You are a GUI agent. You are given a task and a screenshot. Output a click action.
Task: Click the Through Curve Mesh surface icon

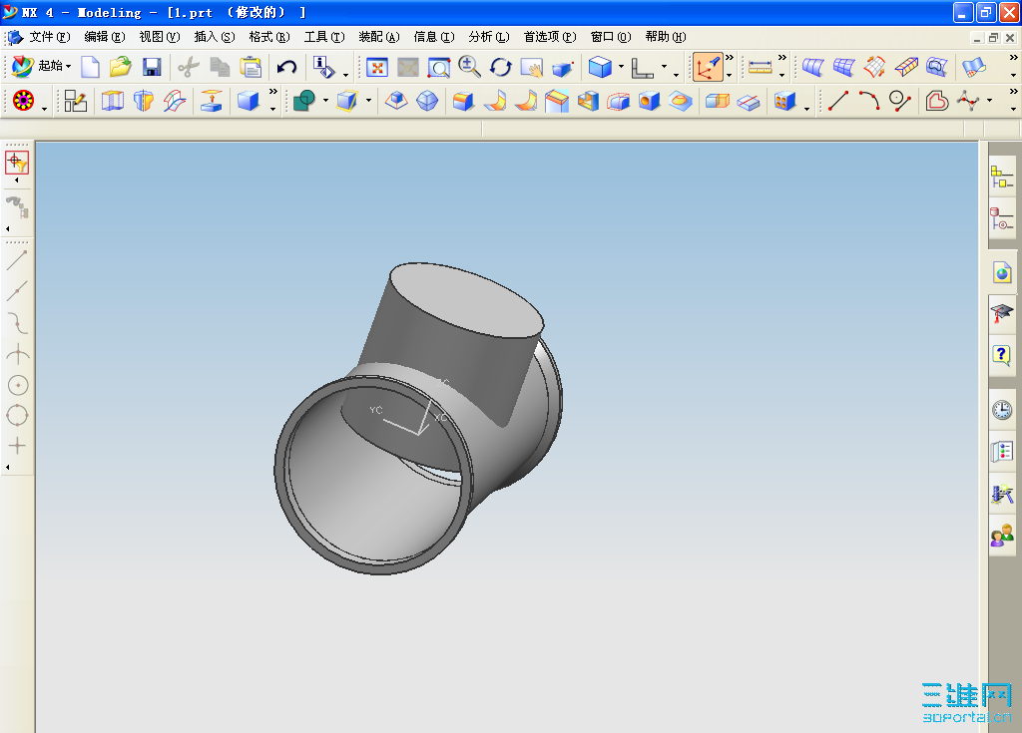(x=843, y=67)
